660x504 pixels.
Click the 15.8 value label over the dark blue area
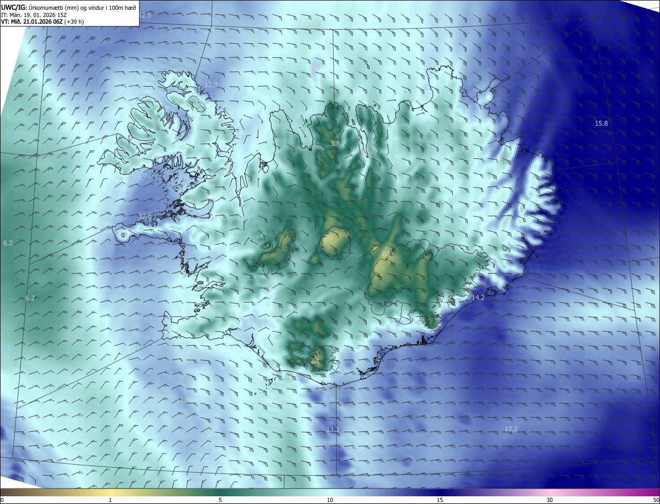[601, 124]
